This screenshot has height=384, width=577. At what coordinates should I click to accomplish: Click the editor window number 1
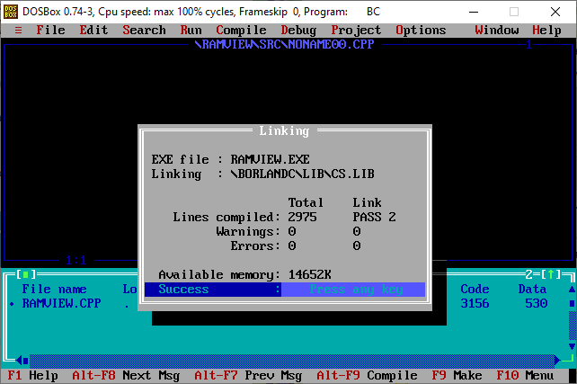[x=528, y=45]
